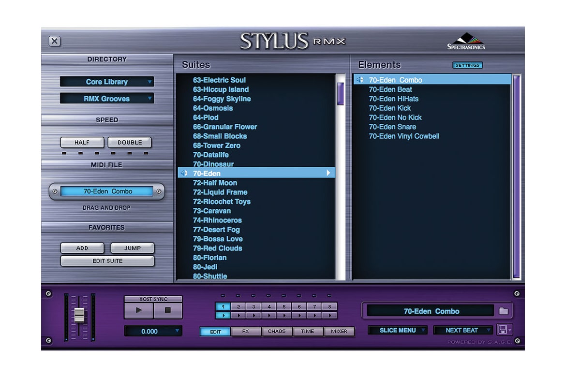Image resolution: width=566 pixels, height=377 pixels.
Task: Open the RMX Grooves dropdown
Action: [x=107, y=99]
